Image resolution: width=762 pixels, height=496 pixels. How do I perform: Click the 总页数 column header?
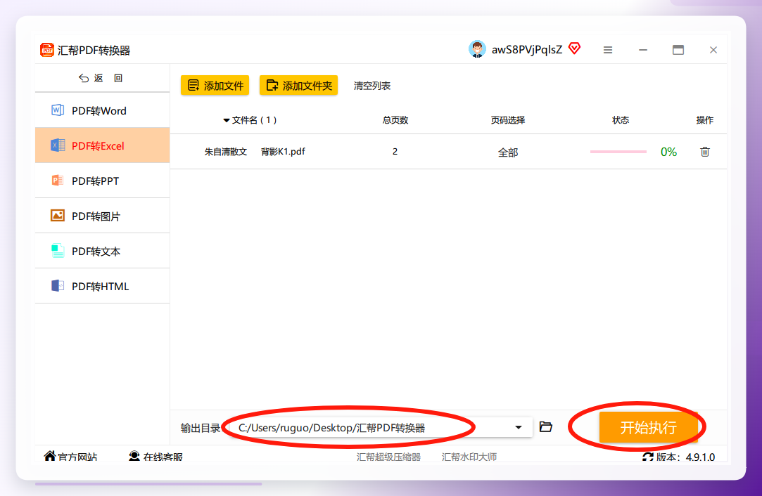click(395, 120)
